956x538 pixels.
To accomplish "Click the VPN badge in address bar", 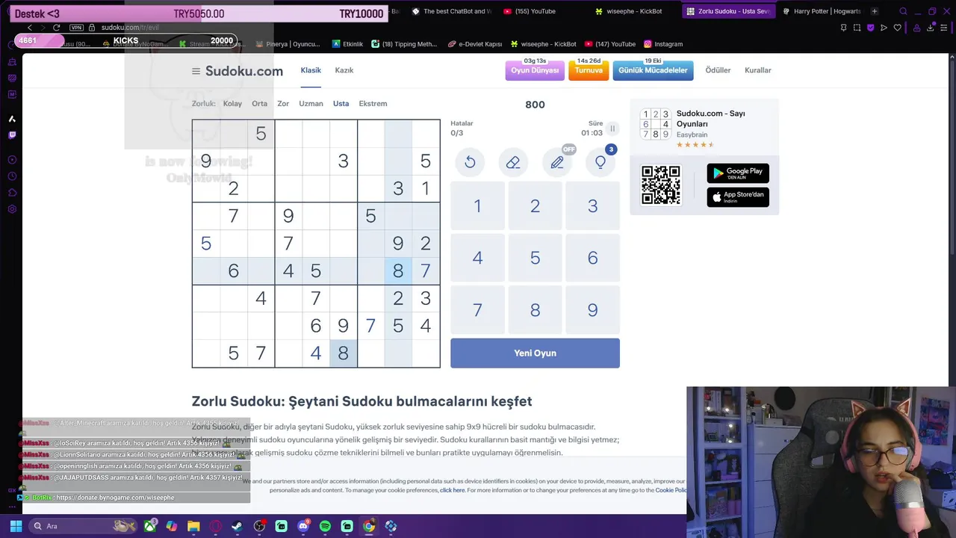I will [x=76, y=28].
